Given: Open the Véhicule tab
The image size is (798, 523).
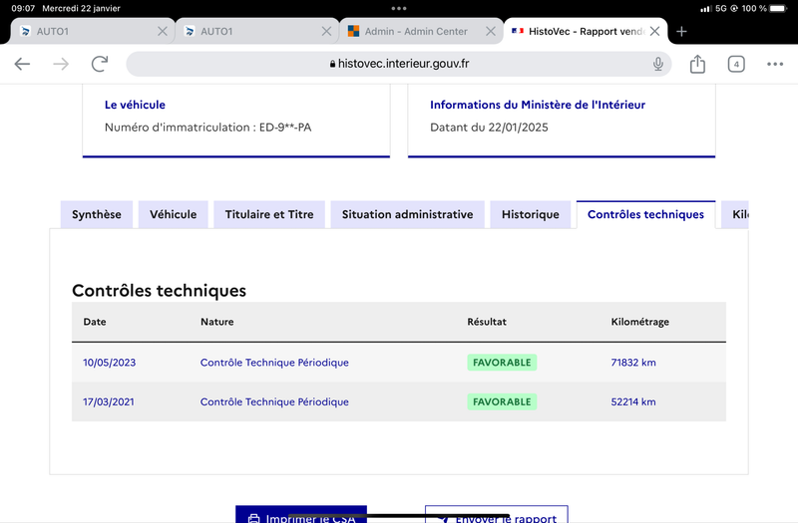Looking at the screenshot, I should point(173,214).
